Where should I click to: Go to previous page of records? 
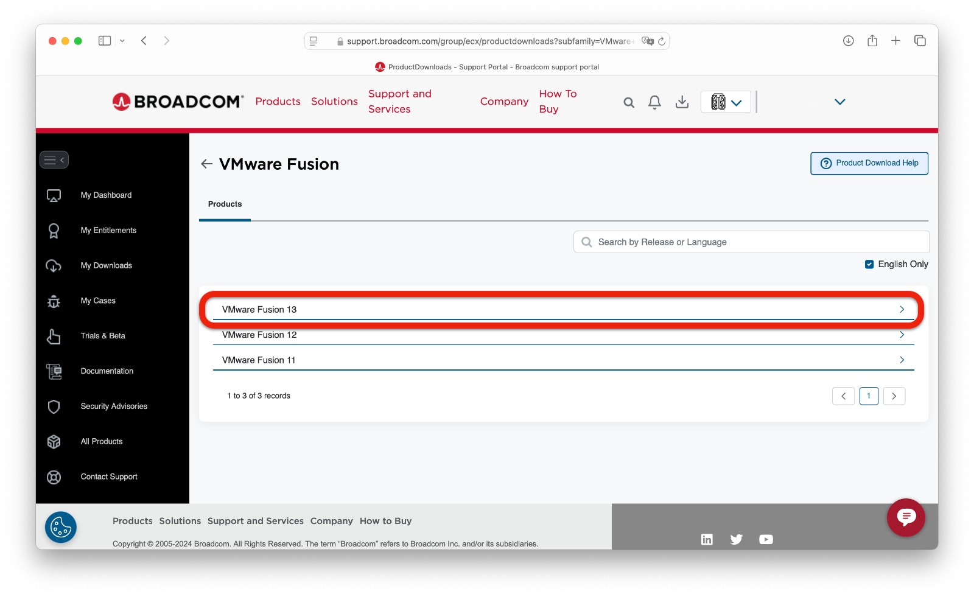coord(843,396)
